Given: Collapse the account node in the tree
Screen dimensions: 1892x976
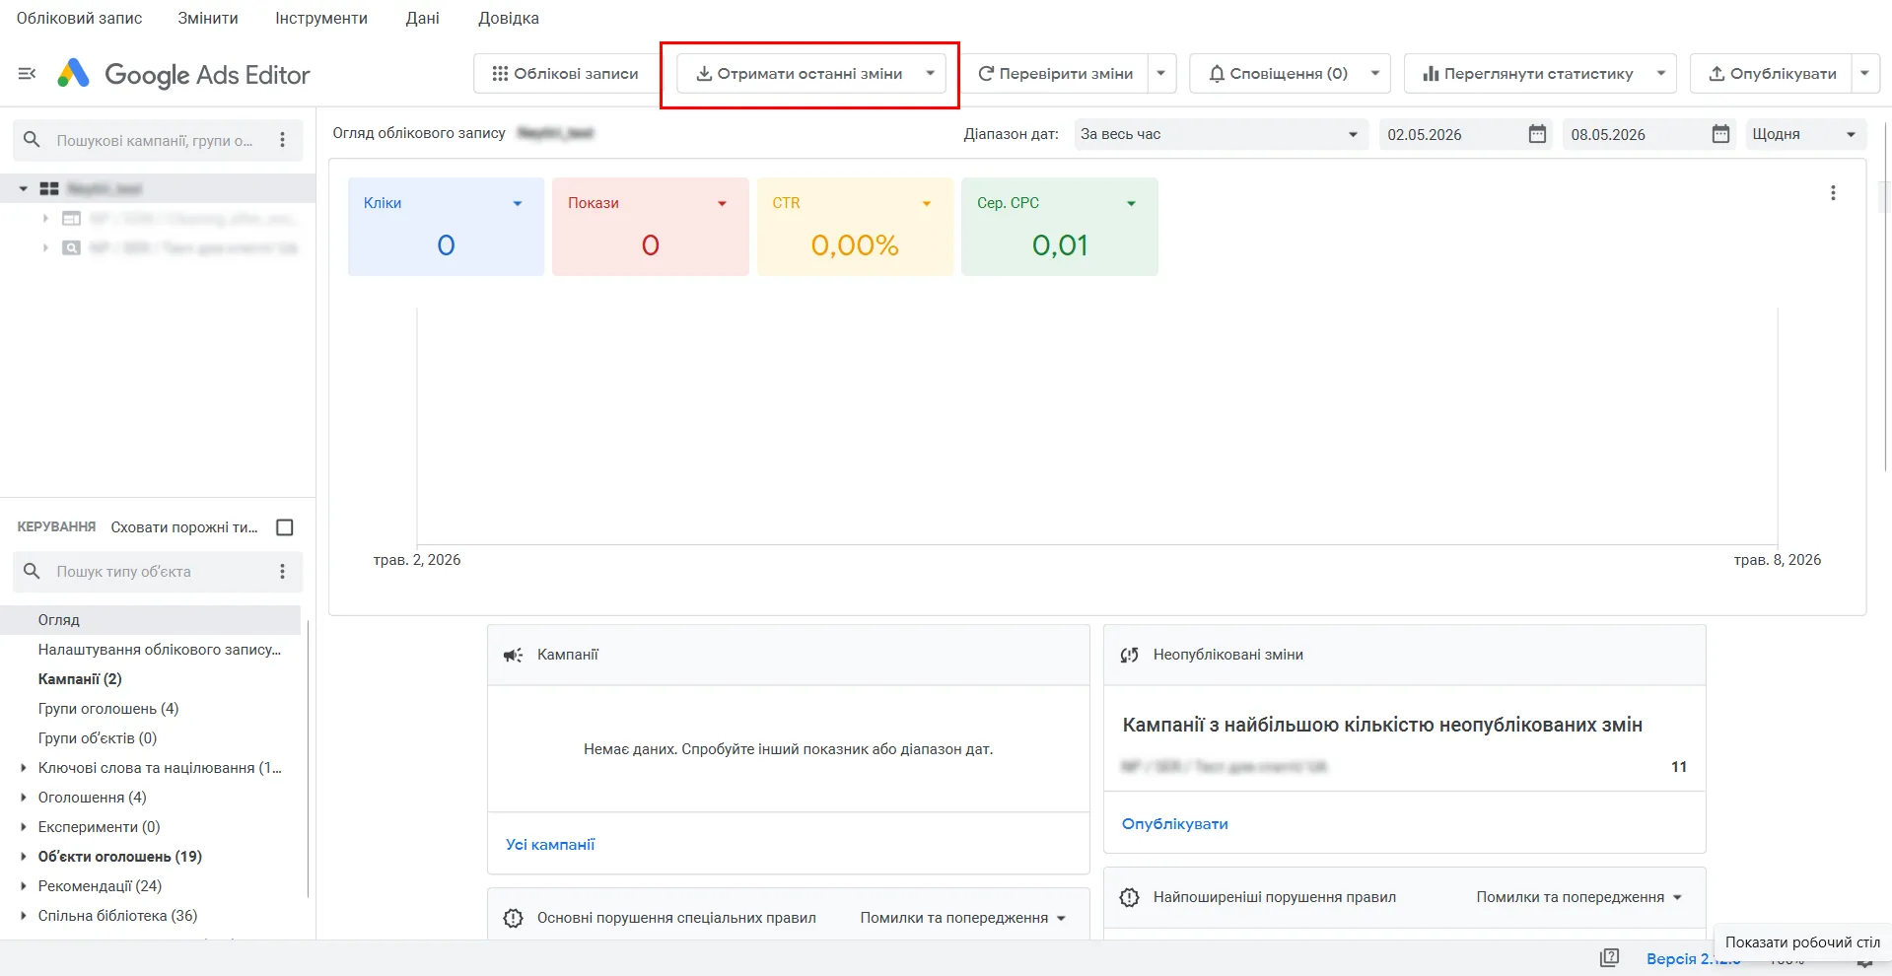Looking at the screenshot, I should [x=24, y=188].
